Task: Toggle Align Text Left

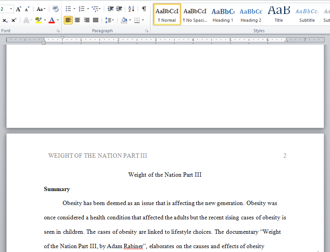Action: click(x=68, y=20)
